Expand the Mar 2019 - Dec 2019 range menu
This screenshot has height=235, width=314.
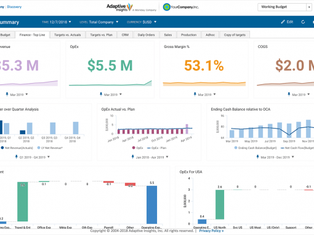(292, 157)
